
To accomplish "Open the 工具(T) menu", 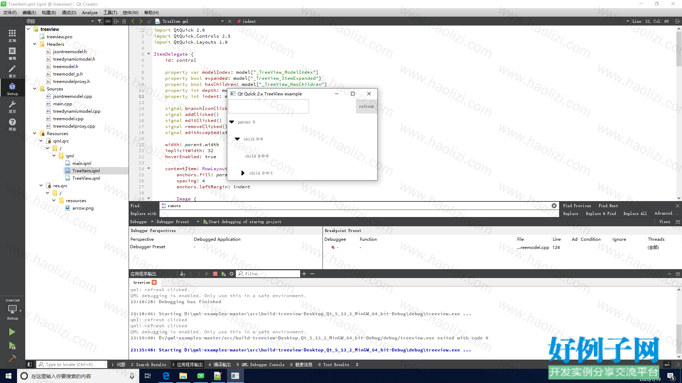I will 110,13.
